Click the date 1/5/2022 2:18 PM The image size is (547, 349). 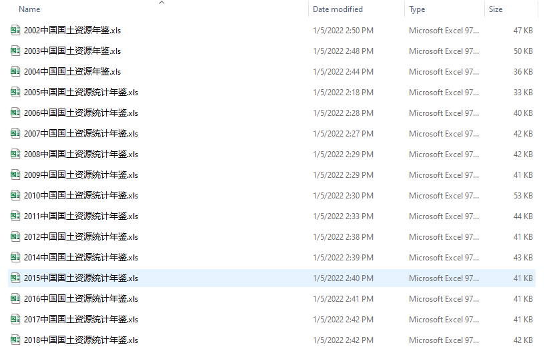[x=344, y=93]
